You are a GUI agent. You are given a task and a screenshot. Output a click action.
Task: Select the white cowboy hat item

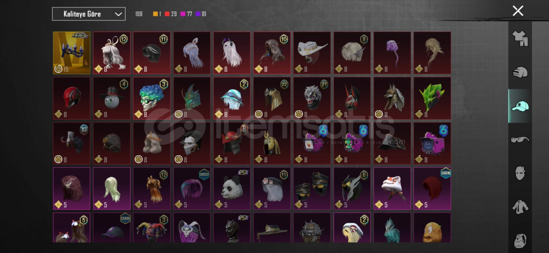[312, 53]
